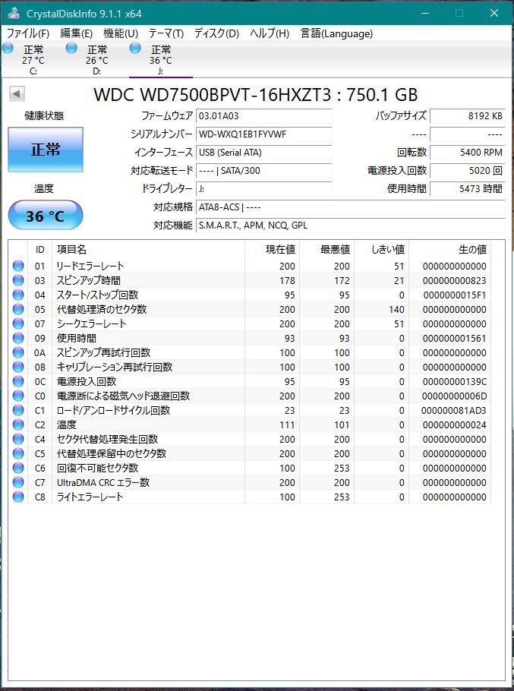514x691 pixels.
Task: Select the UltraDMA CRC エラー数 attribute name
Action: click(x=103, y=482)
